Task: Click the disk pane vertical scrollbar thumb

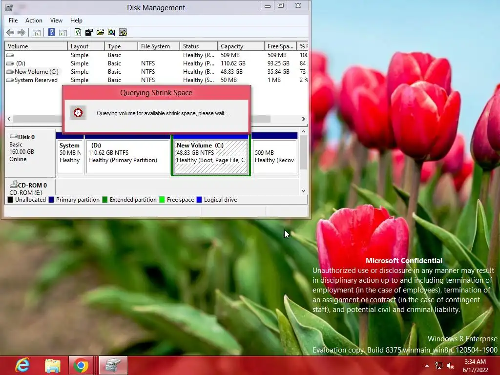Action: tap(303, 152)
